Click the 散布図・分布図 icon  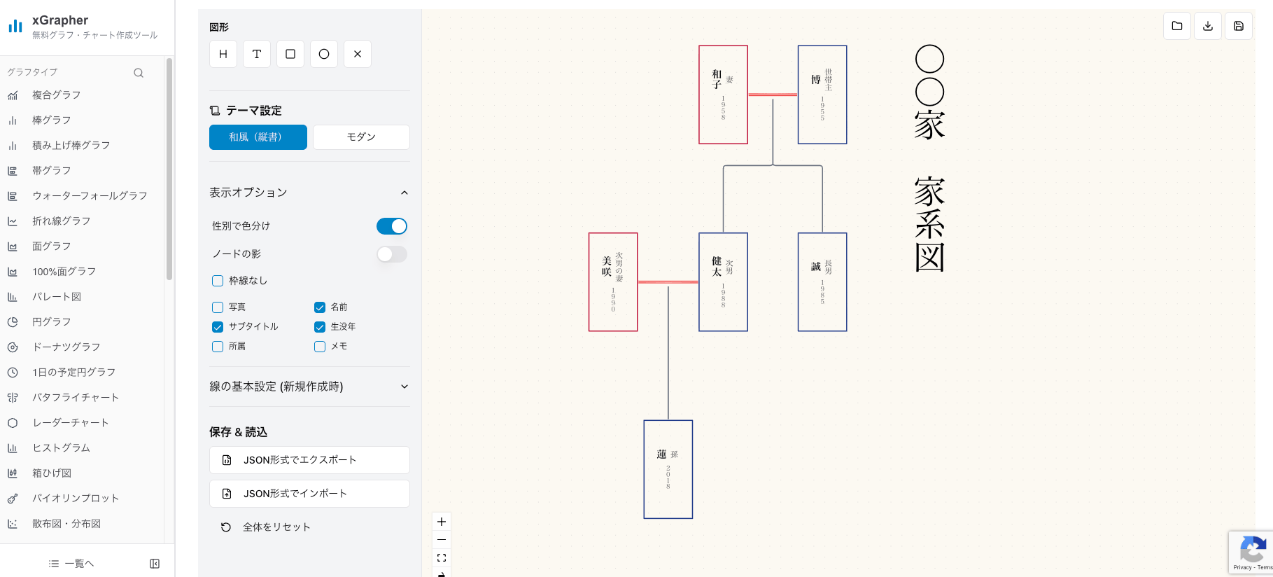pyautogui.click(x=13, y=524)
